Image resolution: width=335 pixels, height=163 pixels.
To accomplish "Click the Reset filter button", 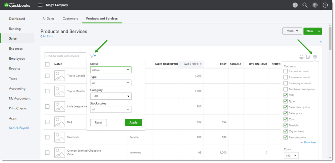I will (98, 122).
